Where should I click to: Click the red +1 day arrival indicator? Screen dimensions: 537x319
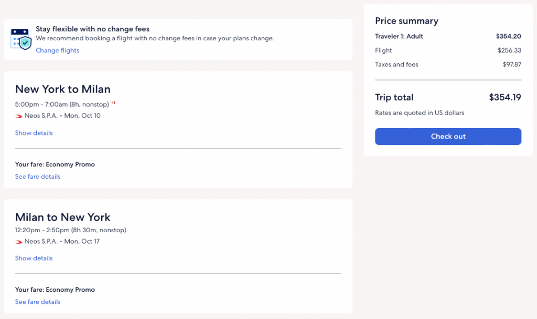click(x=113, y=103)
